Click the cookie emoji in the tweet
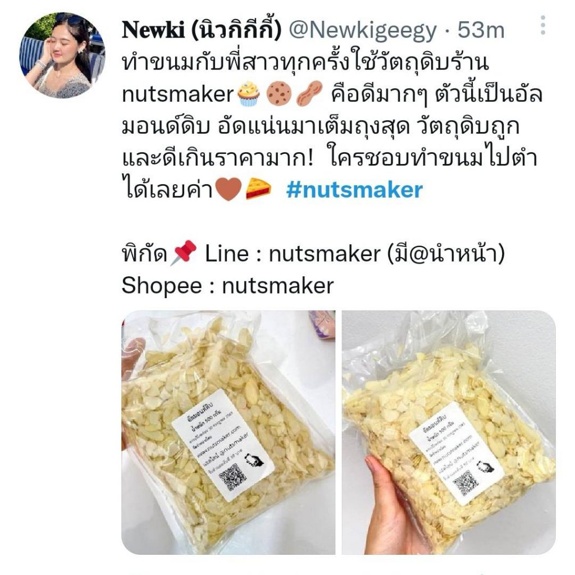The width and height of the screenshot is (575, 575). click(279, 94)
